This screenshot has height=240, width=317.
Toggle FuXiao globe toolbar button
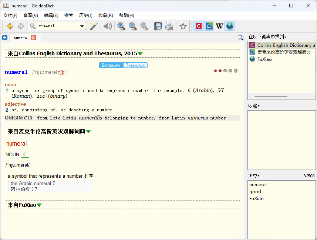pos(230,26)
